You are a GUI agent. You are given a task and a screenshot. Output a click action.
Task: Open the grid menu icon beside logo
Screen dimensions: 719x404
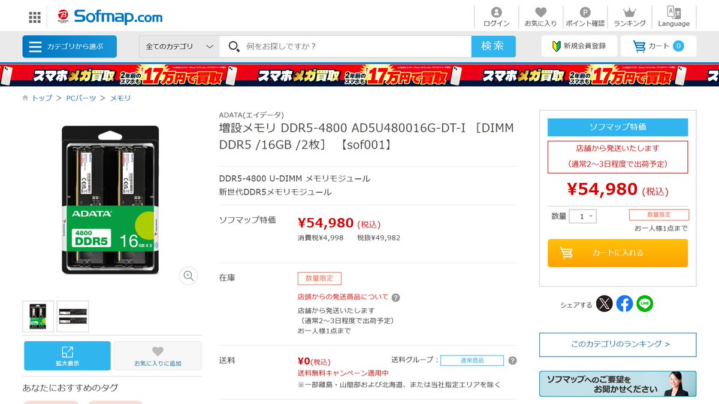coord(35,17)
